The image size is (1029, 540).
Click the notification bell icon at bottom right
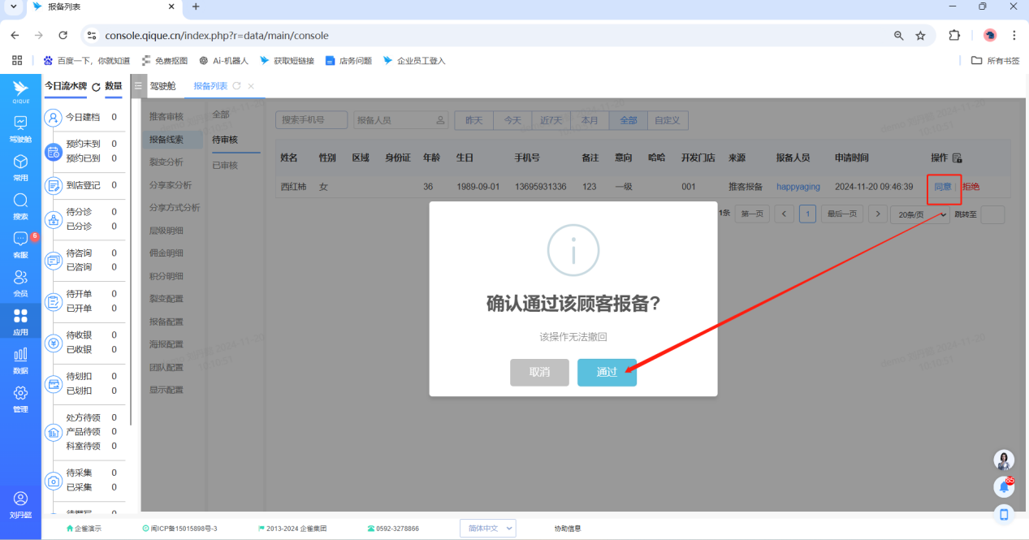[x=1004, y=486]
